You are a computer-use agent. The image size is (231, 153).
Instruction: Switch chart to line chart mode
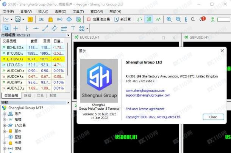(x=158, y=19)
